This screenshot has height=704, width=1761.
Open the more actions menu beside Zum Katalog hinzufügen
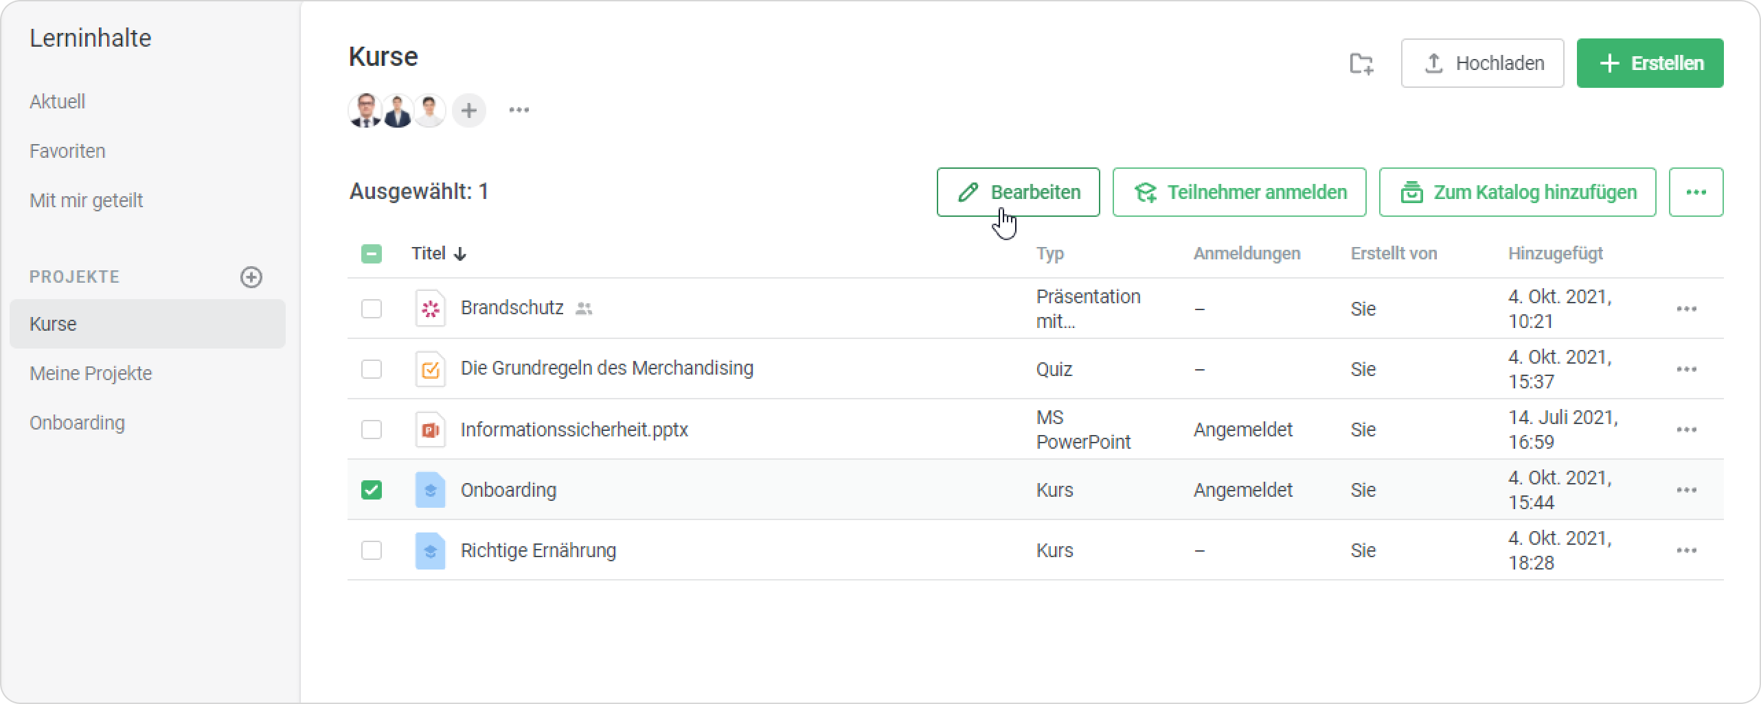(x=1695, y=192)
